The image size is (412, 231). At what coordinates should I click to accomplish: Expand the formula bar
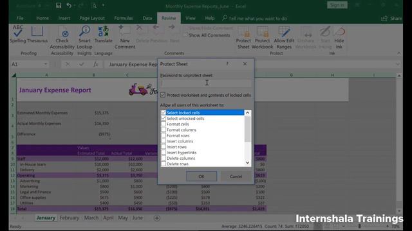click(x=398, y=64)
